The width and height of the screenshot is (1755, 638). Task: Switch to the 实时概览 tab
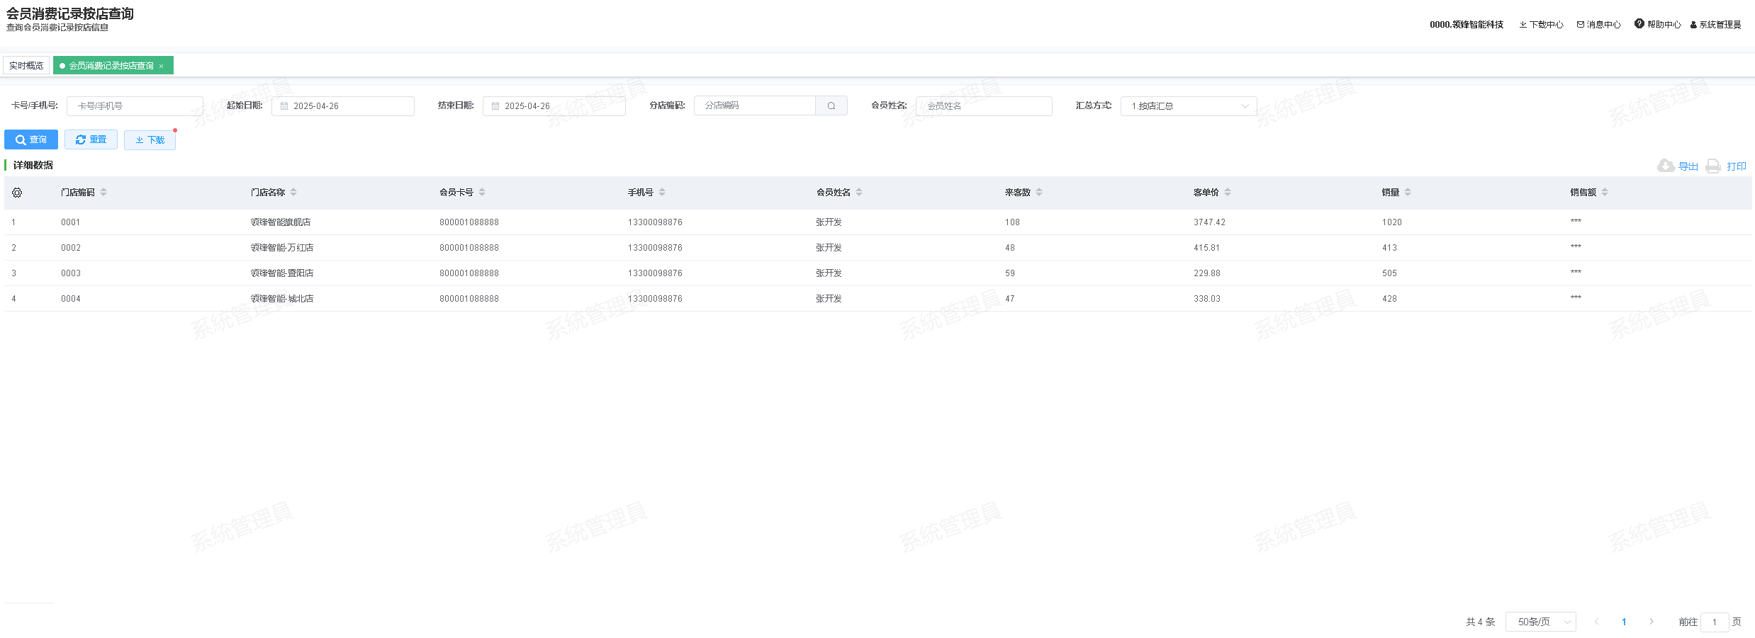tap(26, 66)
